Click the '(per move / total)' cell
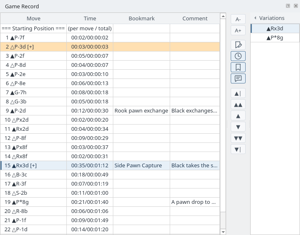 (90, 29)
